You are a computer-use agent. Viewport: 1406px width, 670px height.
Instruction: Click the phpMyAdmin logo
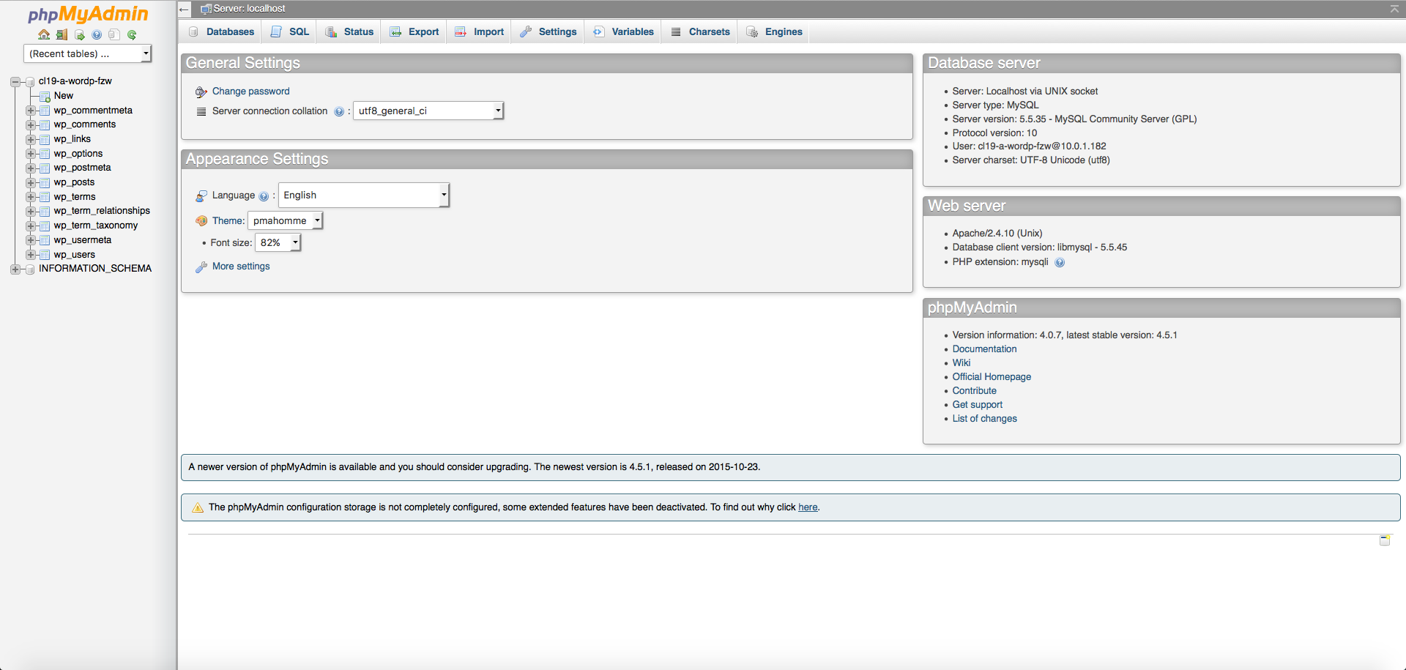(x=88, y=14)
